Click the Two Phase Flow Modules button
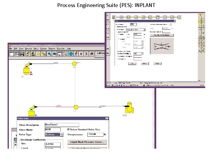 pyautogui.click(x=162, y=35)
